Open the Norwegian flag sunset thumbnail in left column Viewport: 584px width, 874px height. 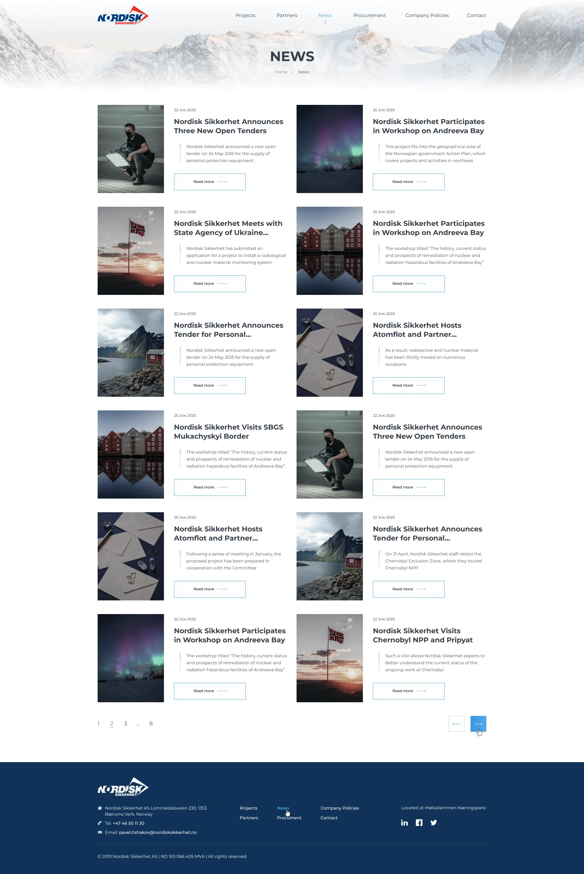[131, 250]
